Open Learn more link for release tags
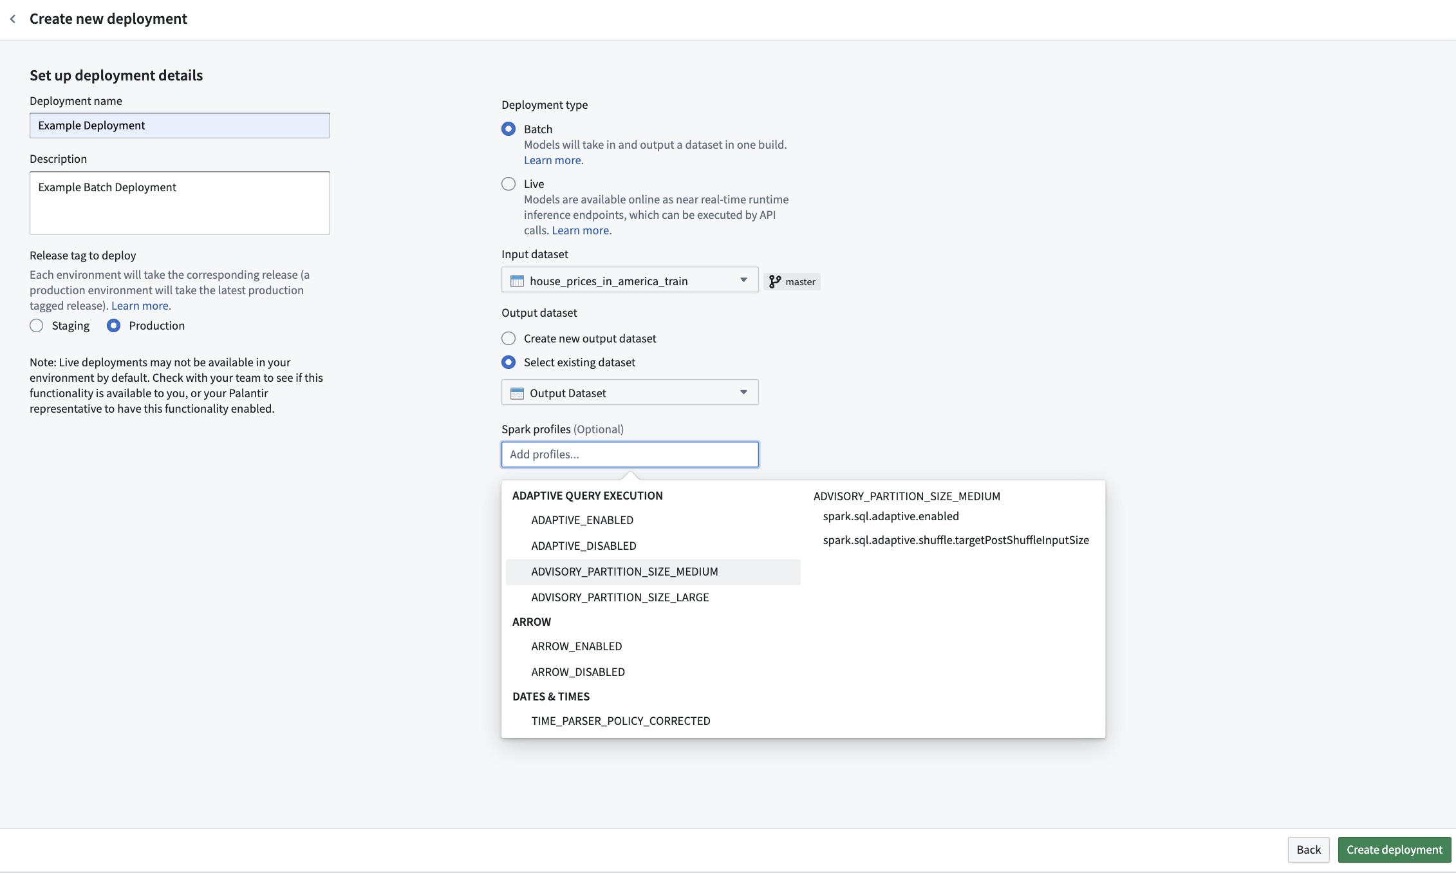Screen dimensions: 1456x873 click(x=140, y=306)
